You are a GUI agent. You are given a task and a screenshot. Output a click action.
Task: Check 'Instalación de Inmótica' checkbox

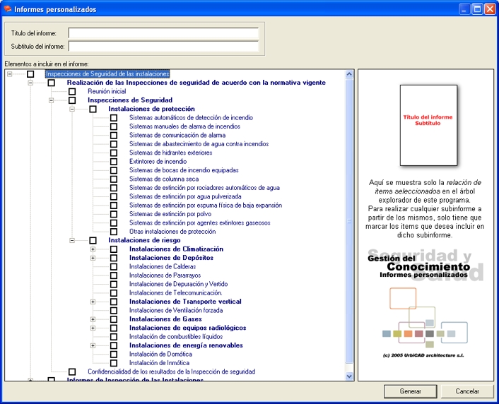(114, 363)
